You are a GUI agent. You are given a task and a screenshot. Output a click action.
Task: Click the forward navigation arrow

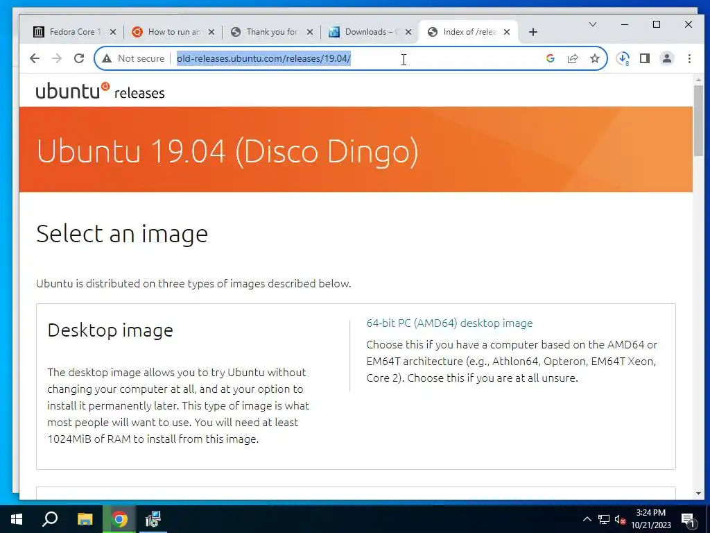click(57, 58)
